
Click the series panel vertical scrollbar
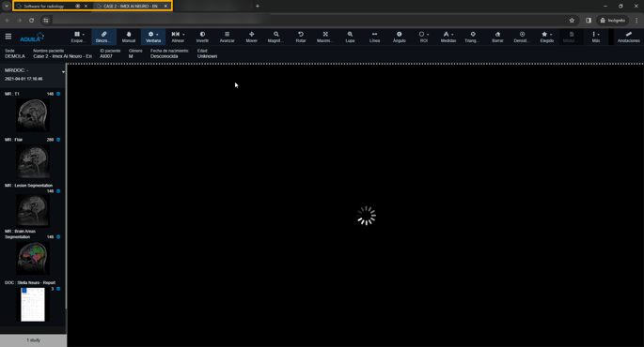66,187
